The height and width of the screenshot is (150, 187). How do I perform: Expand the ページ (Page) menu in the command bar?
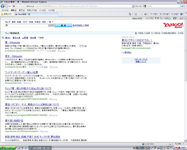[154, 14]
